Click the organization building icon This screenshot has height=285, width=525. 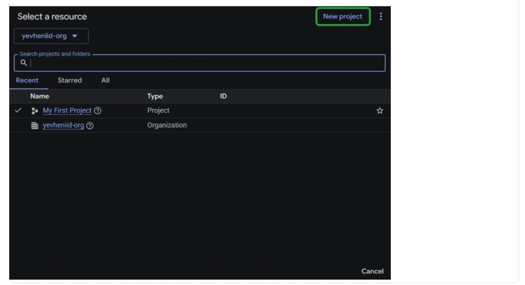pos(34,126)
